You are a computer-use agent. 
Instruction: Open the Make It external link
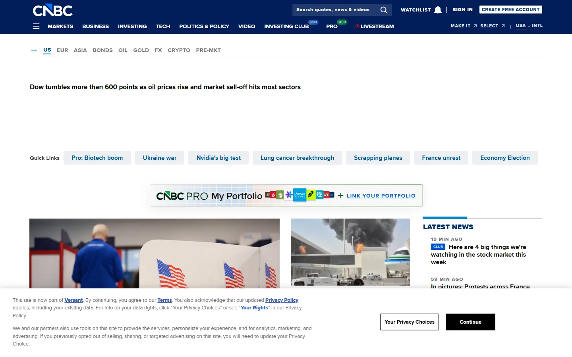(x=464, y=26)
